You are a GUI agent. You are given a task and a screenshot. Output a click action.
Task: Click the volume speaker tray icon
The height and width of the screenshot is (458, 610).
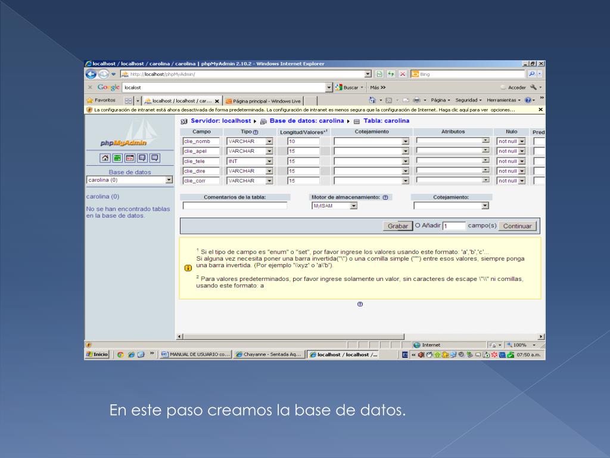click(421, 355)
